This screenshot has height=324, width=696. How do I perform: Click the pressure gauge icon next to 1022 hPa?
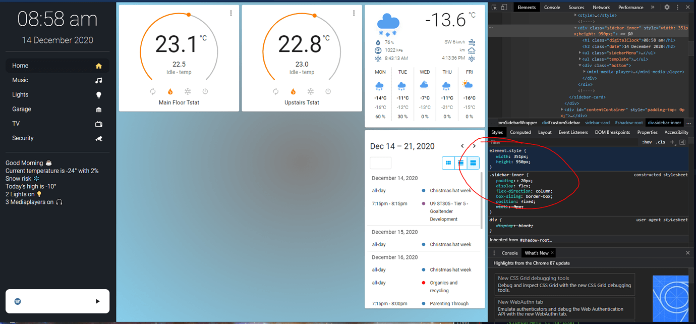pos(378,50)
